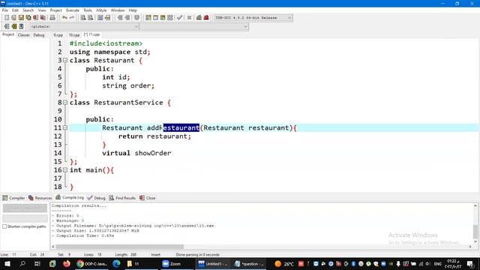
Task: Open the View menu
Action: (x=42, y=10)
